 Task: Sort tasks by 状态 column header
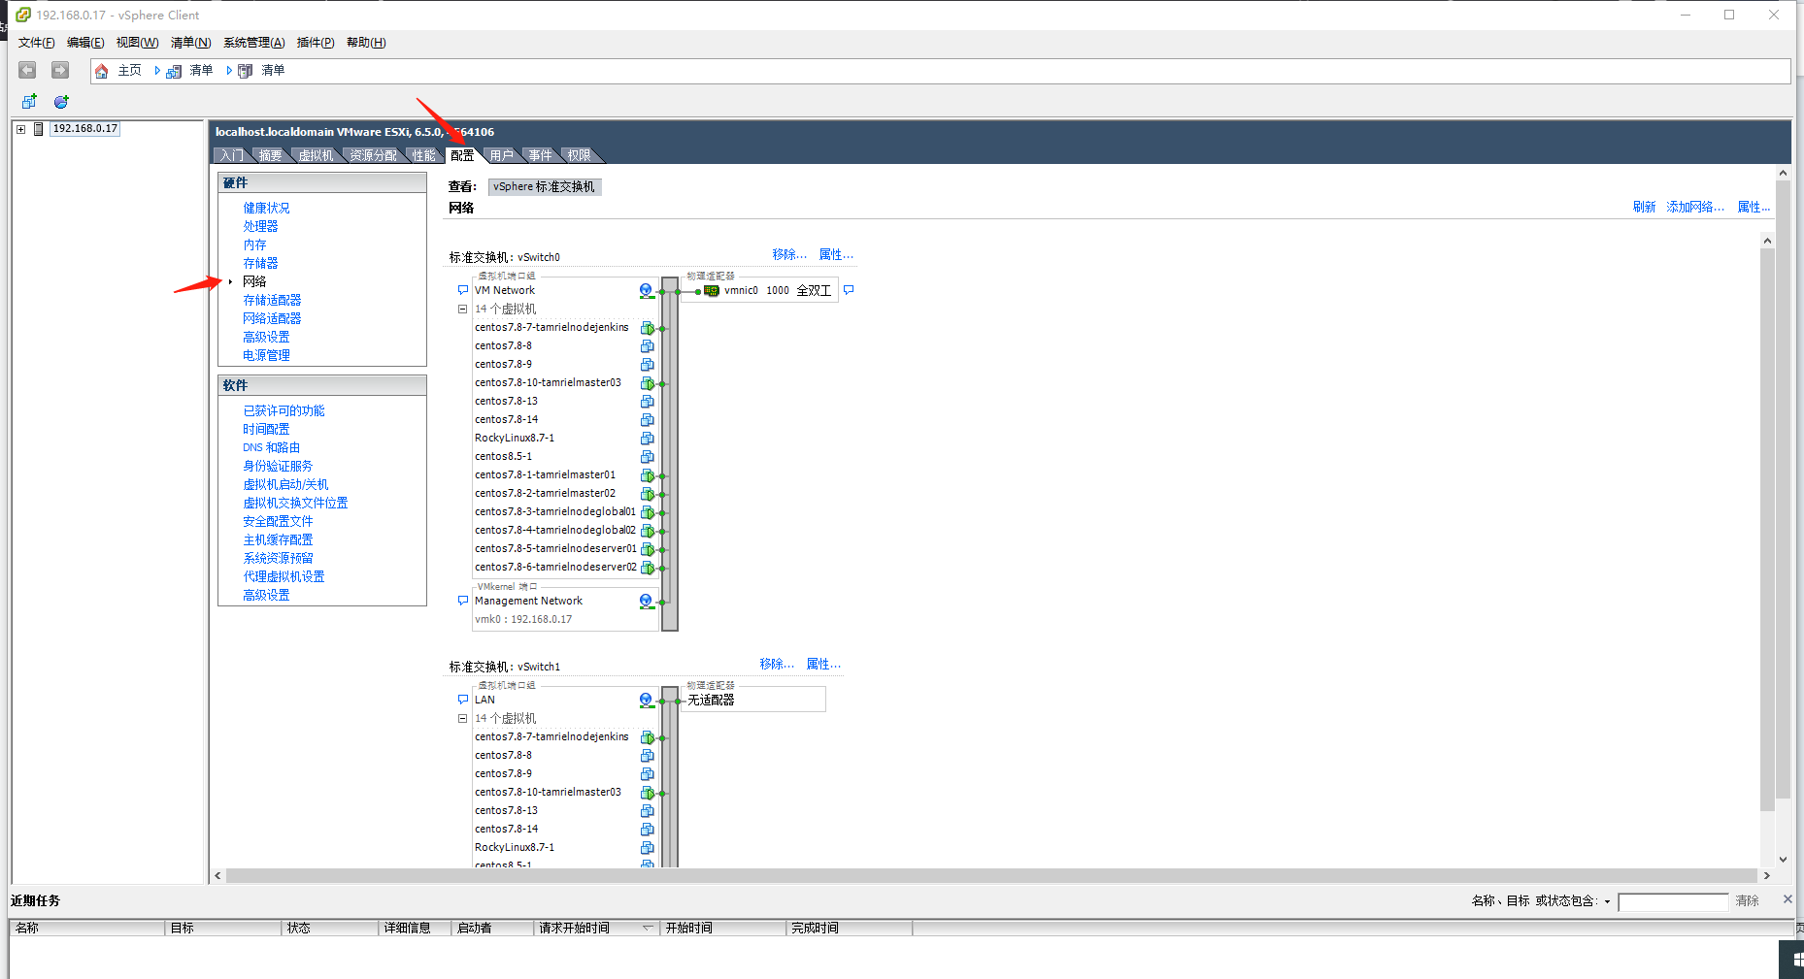(329, 929)
